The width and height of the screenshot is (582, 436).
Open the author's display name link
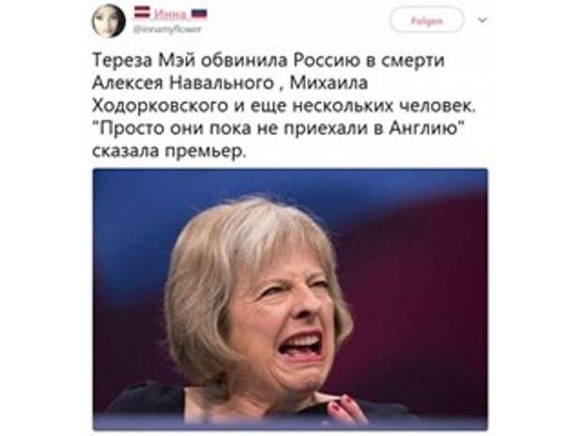coord(170,14)
